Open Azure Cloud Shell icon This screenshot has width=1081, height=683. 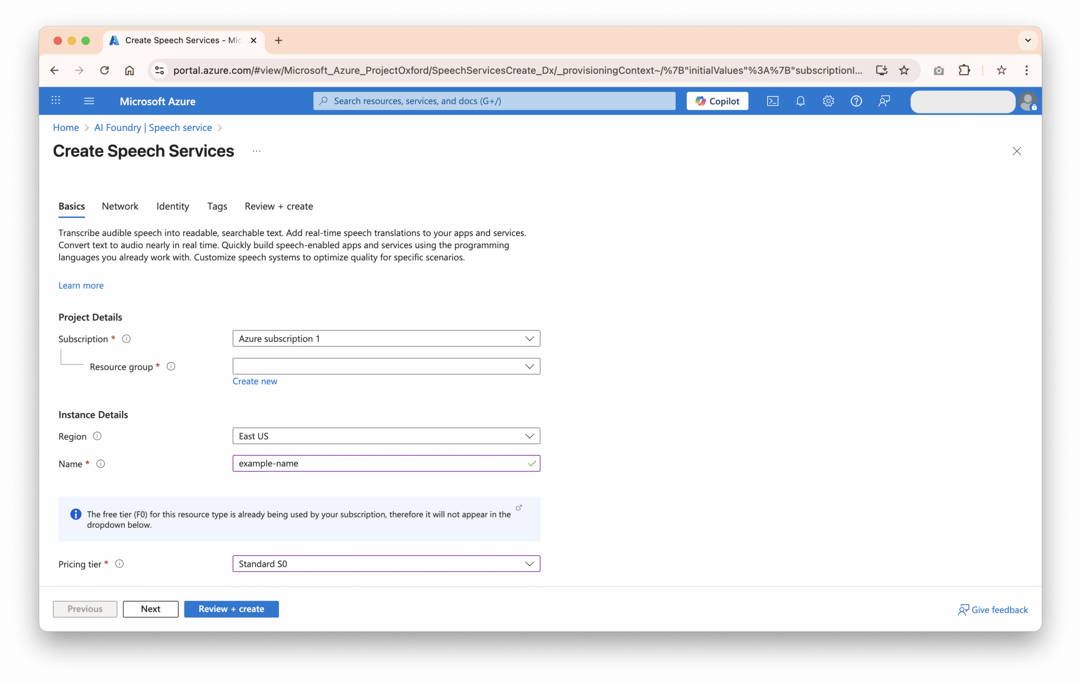coord(772,101)
